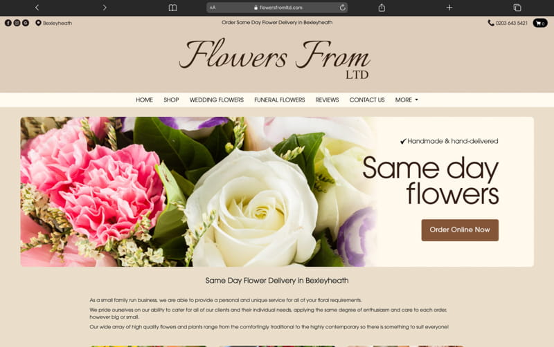Click the 'As a small family run business' paragraph
Screen dimensions: 554x347
click(226, 300)
